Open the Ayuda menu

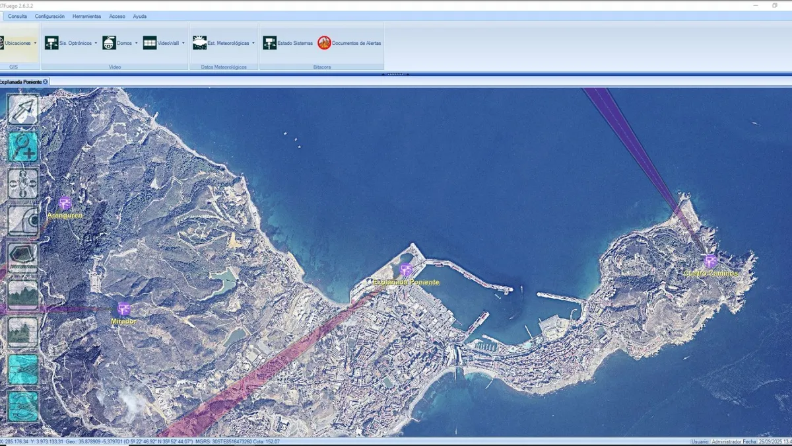point(140,16)
